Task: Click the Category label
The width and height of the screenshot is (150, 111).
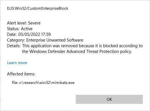Action: [16, 40]
